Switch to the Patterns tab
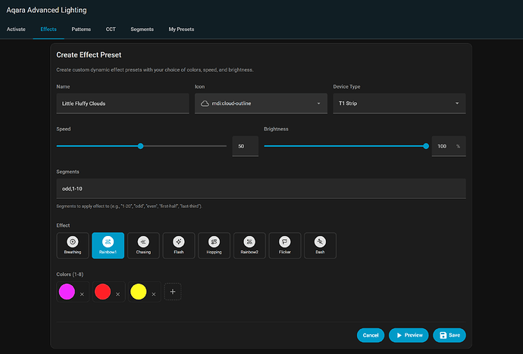523x354 pixels. pyautogui.click(x=81, y=29)
